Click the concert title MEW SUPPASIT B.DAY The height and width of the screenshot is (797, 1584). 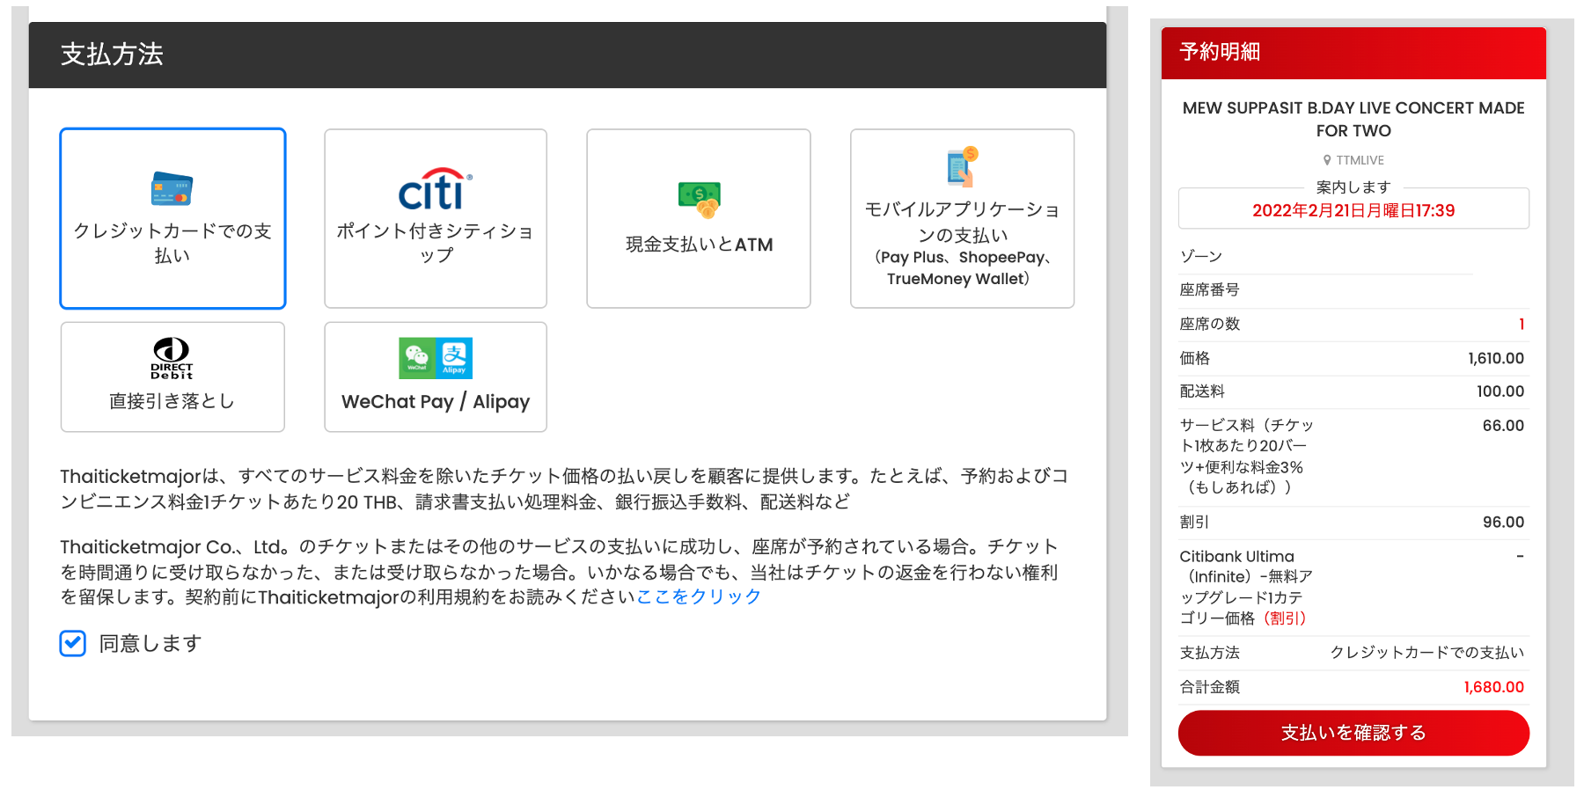1353,119
